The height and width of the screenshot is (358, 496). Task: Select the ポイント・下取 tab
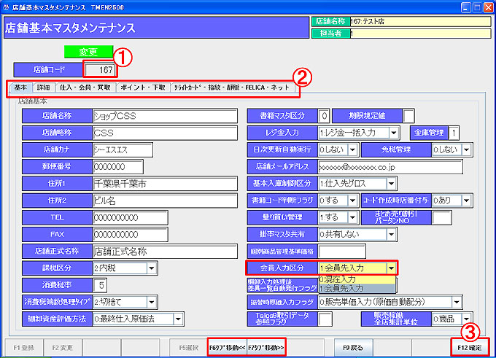click(x=142, y=88)
